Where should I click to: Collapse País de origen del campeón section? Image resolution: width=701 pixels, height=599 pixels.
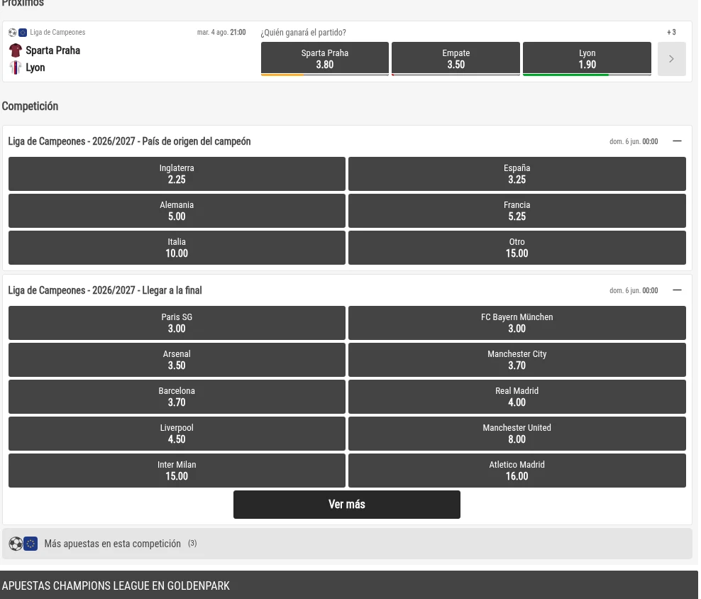677,141
